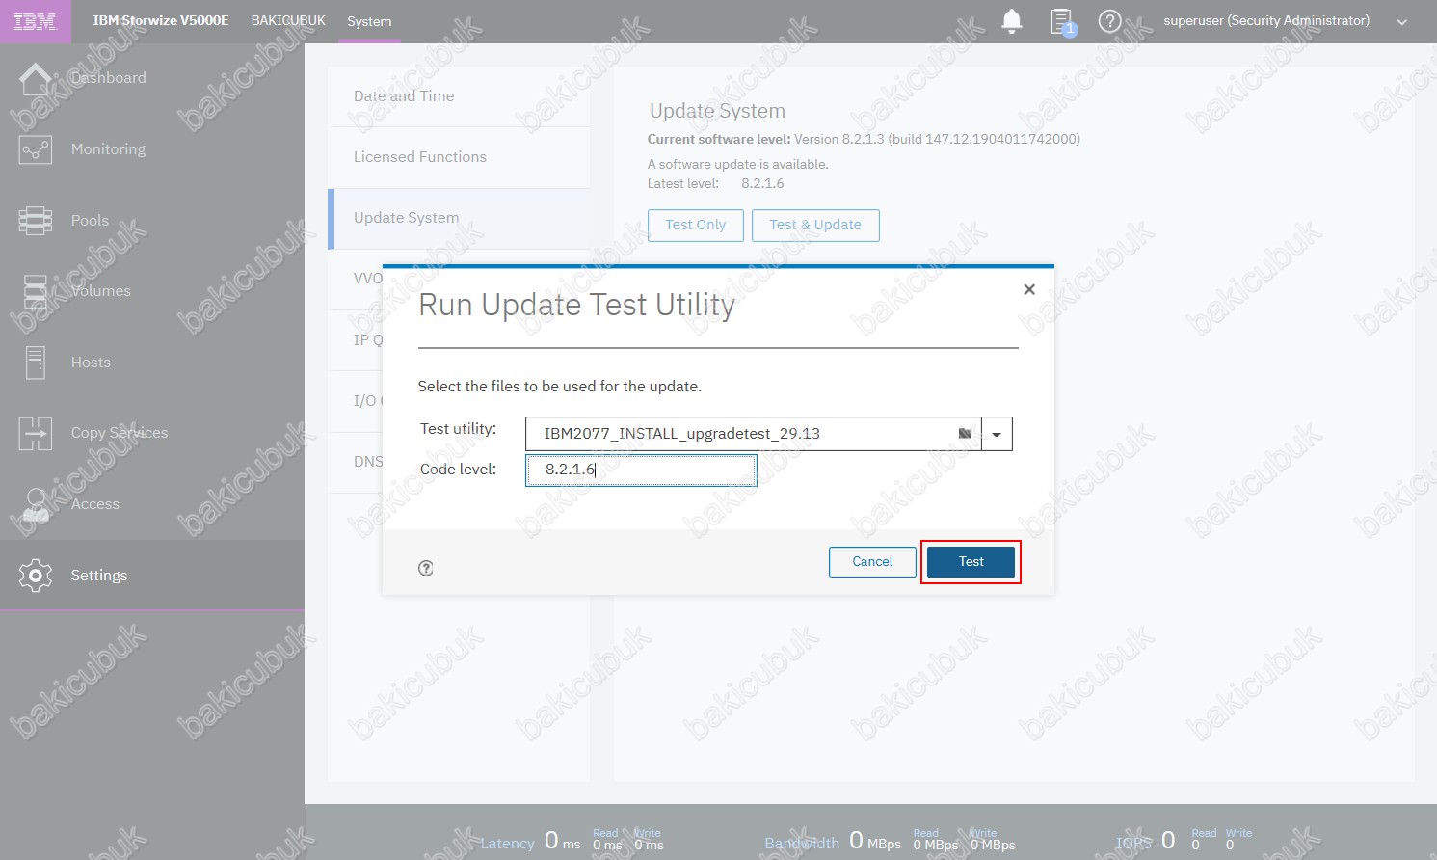Open the Hosts menu item

pos(92,363)
